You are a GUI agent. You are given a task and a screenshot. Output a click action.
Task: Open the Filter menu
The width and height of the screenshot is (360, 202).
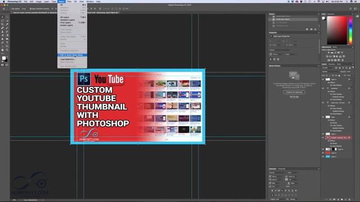tap(69, 2)
